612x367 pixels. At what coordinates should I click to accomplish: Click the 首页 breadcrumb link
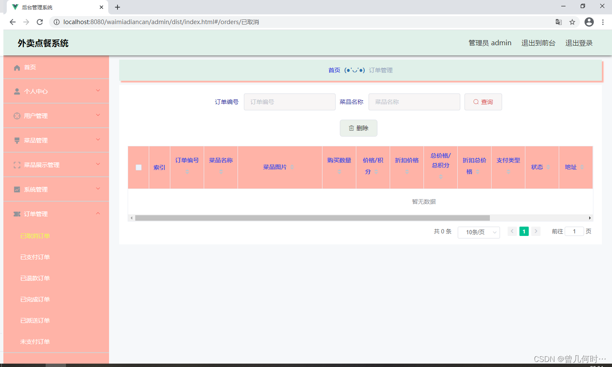(334, 70)
